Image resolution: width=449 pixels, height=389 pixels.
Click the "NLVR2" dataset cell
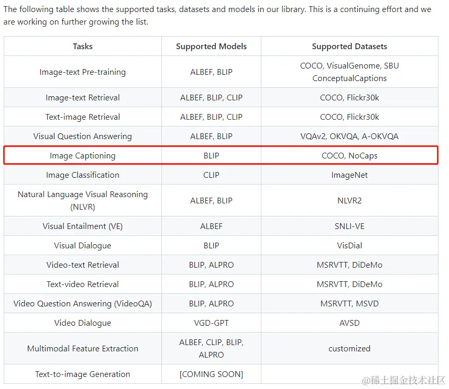click(349, 200)
